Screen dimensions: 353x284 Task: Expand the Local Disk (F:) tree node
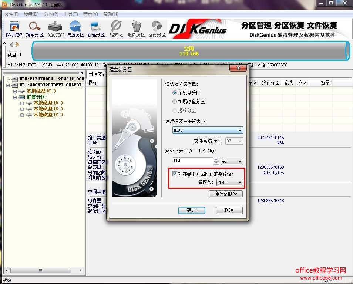[x=22, y=115]
